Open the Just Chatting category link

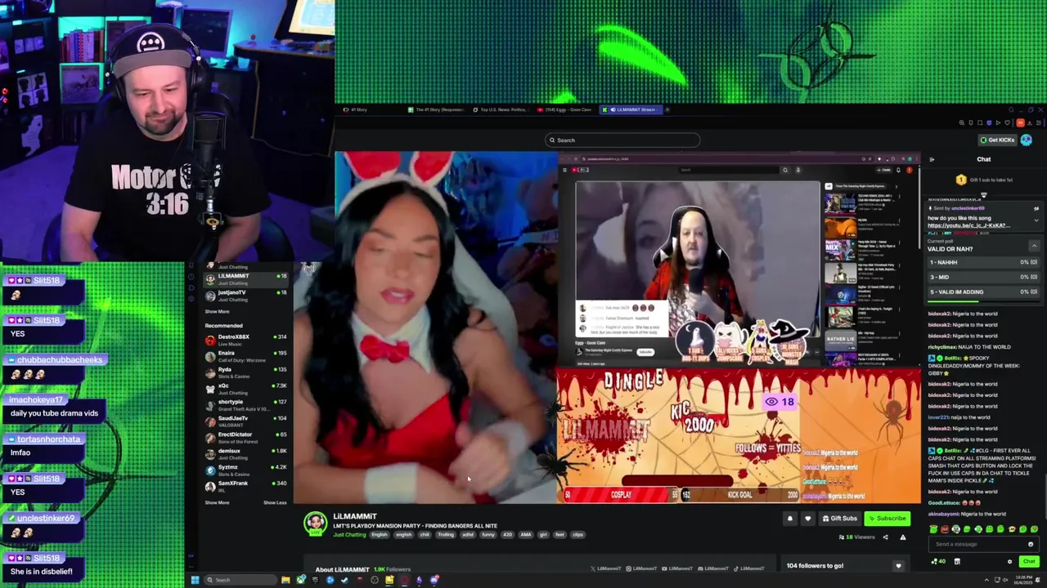[350, 535]
